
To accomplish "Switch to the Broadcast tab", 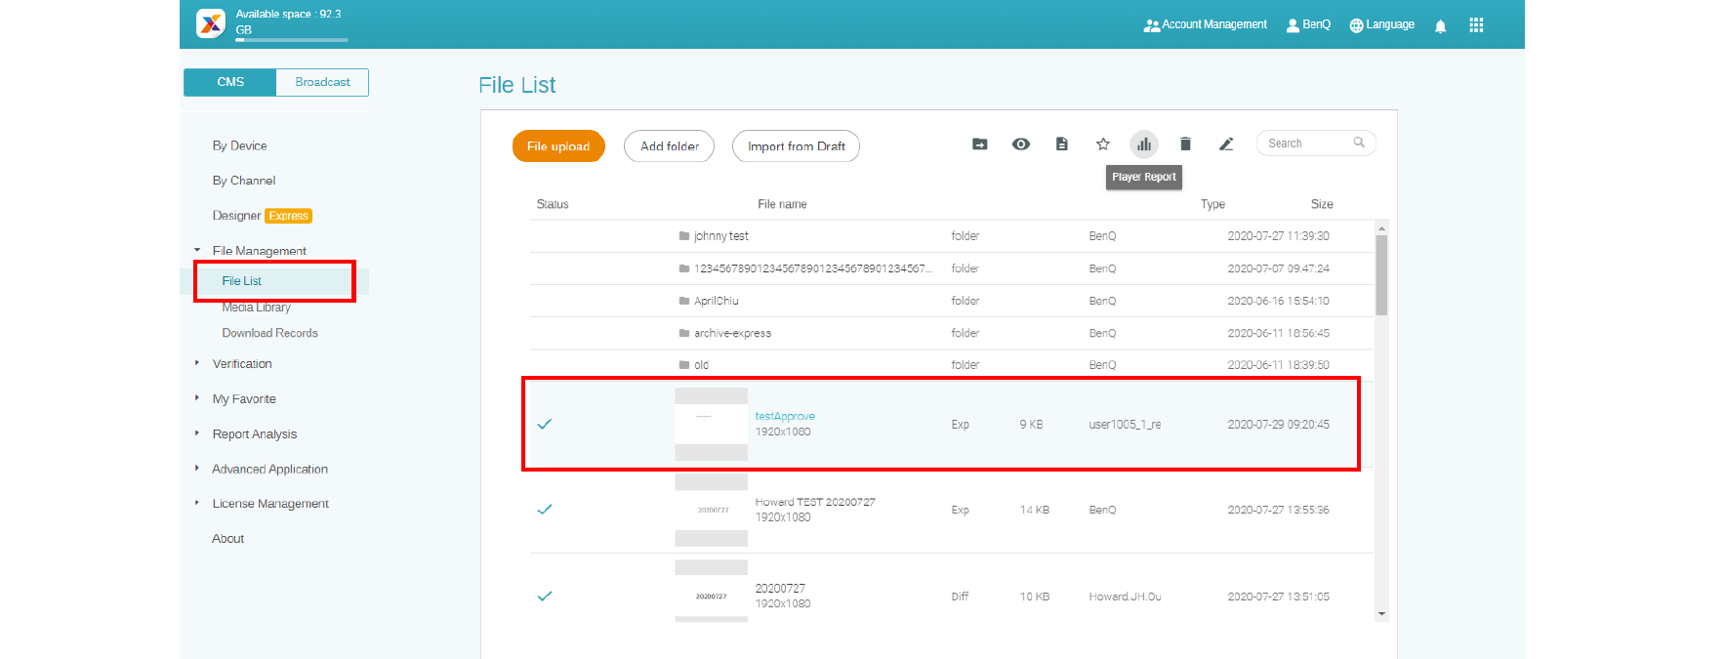I will pos(322,82).
